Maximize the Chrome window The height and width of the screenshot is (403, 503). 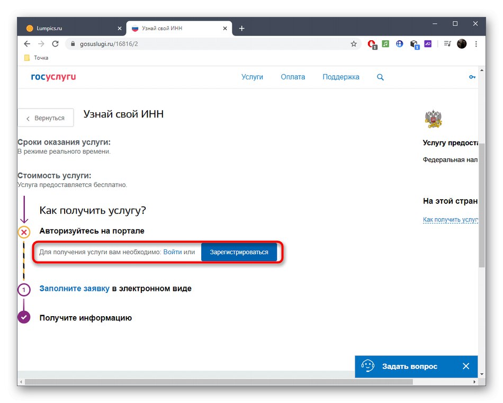click(x=455, y=24)
